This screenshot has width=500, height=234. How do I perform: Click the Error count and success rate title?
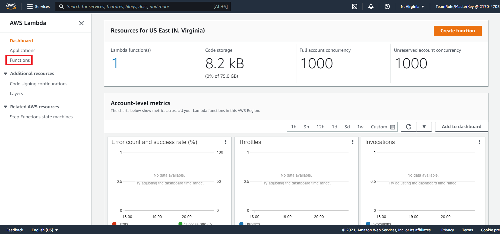tap(154, 142)
